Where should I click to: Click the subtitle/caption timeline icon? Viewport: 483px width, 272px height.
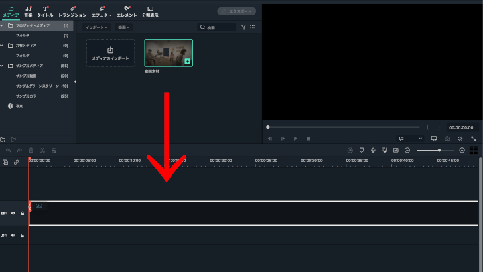(x=396, y=151)
